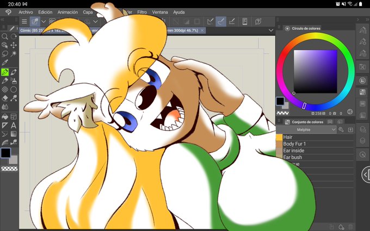The height and width of the screenshot is (231, 370).
Task: Open the Melphie color set dropdown
Action: [x=306, y=130]
